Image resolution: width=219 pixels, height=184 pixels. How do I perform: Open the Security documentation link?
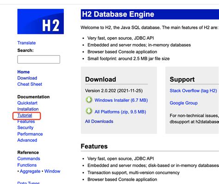pyautogui.click(x=25, y=127)
